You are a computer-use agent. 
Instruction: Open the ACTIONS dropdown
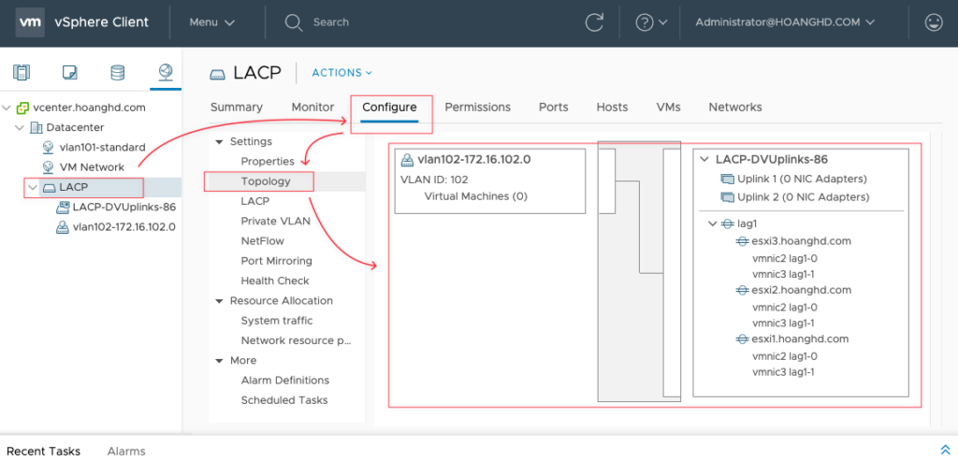click(x=342, y=73)
